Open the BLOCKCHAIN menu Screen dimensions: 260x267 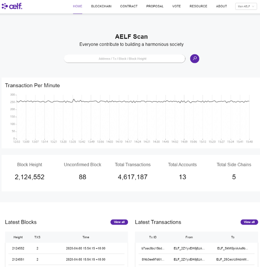[x=101, y=7]
